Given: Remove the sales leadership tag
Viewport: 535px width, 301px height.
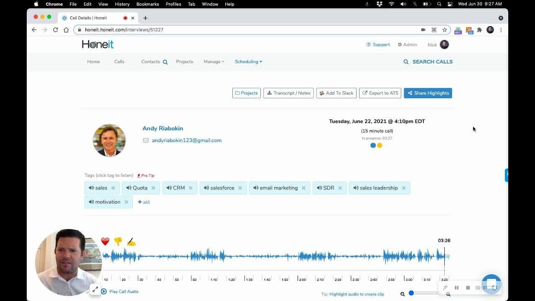Looking at the screenshot, I should (403, 188).
